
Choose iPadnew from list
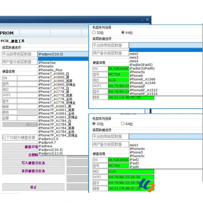coord(45,146)
